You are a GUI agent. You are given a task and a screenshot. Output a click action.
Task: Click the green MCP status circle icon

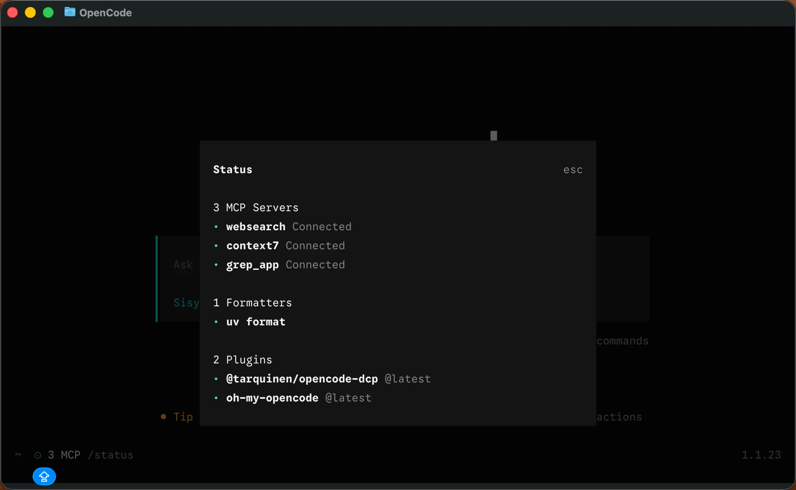pos(38,455)
